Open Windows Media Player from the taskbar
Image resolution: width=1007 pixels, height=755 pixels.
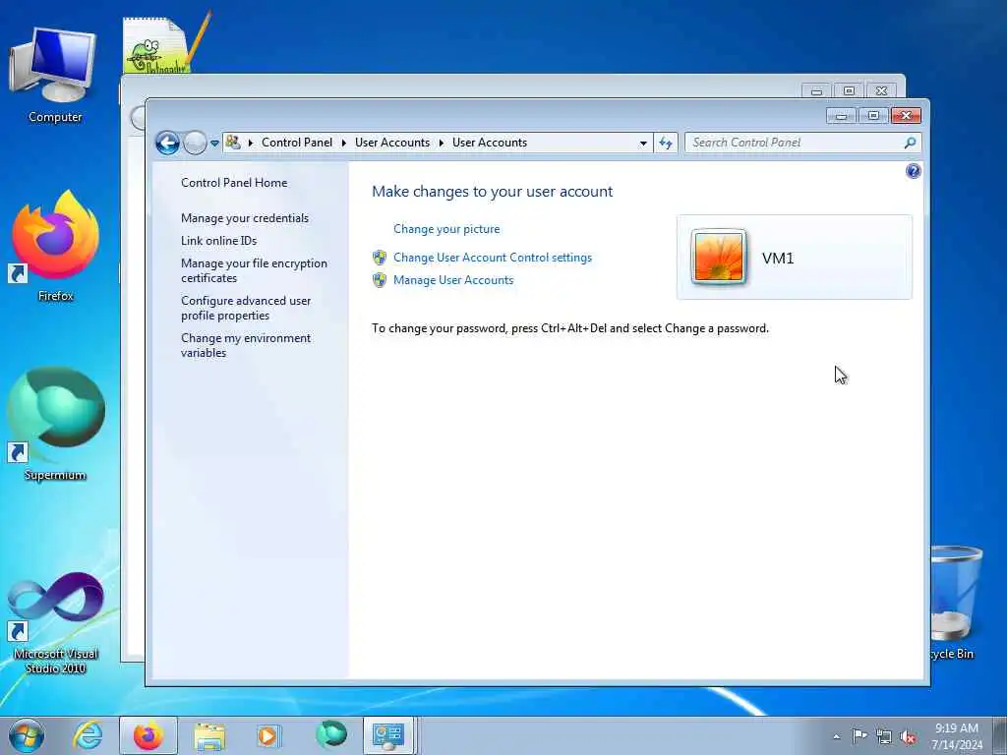(268, 736)
